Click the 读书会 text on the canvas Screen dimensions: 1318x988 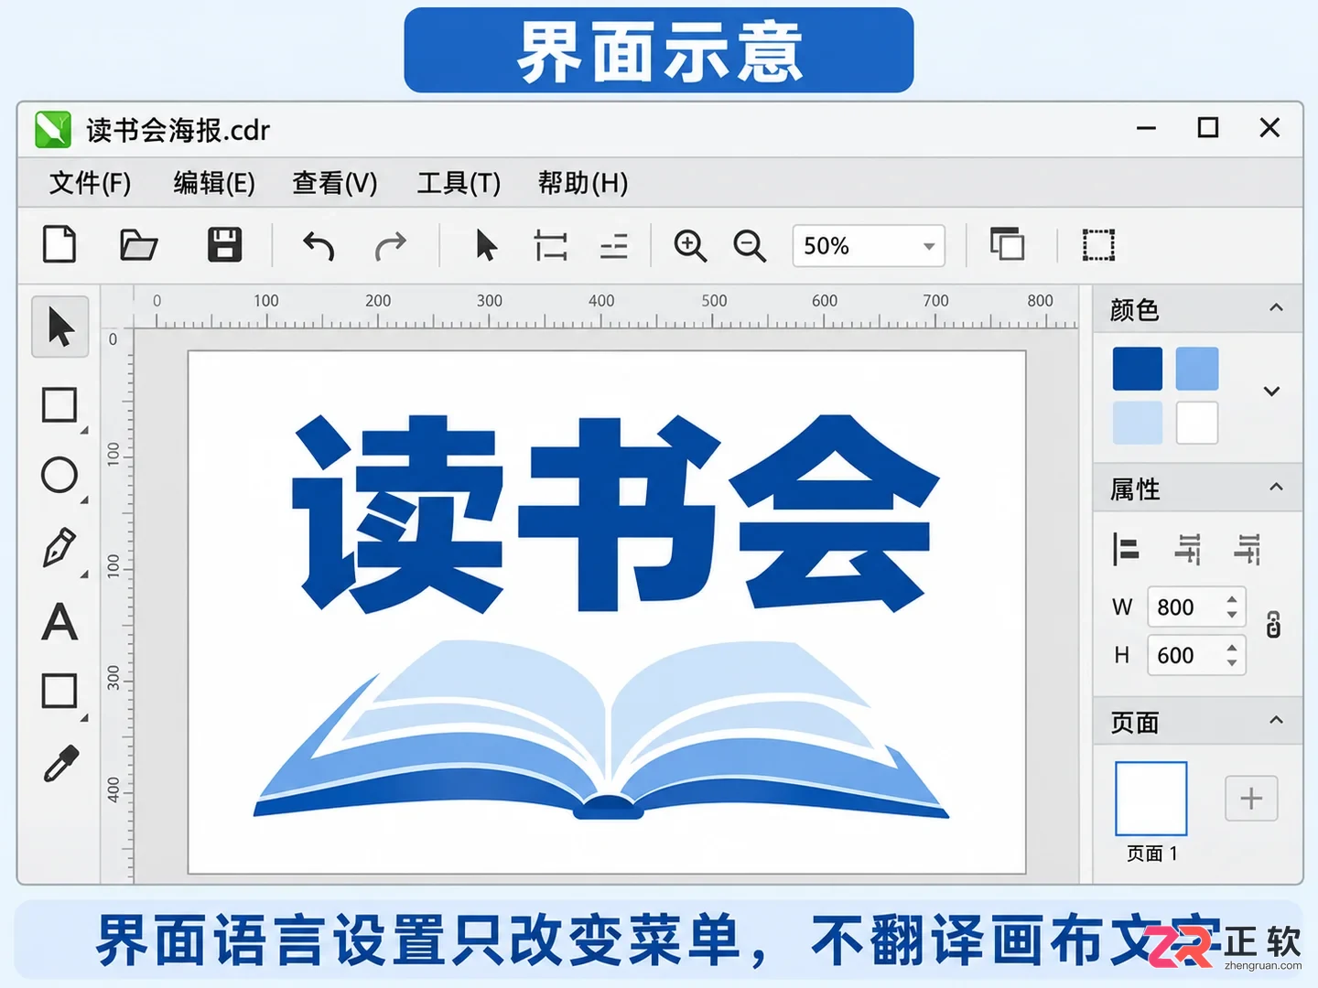click(x=615, y=512)
